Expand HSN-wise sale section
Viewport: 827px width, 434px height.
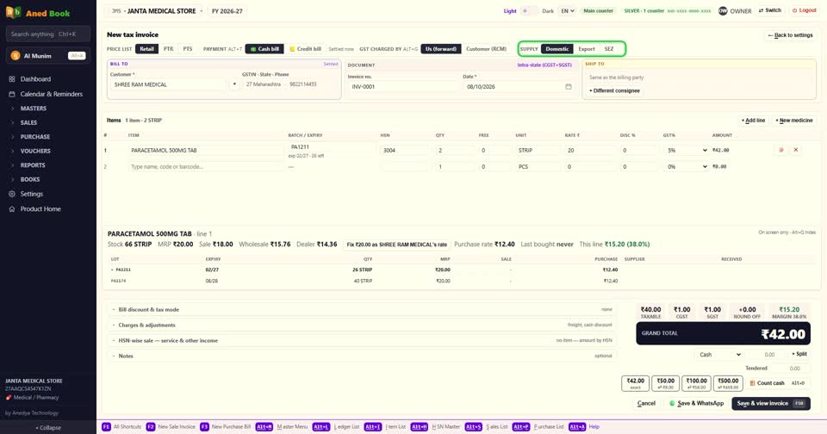click(361, 341)
